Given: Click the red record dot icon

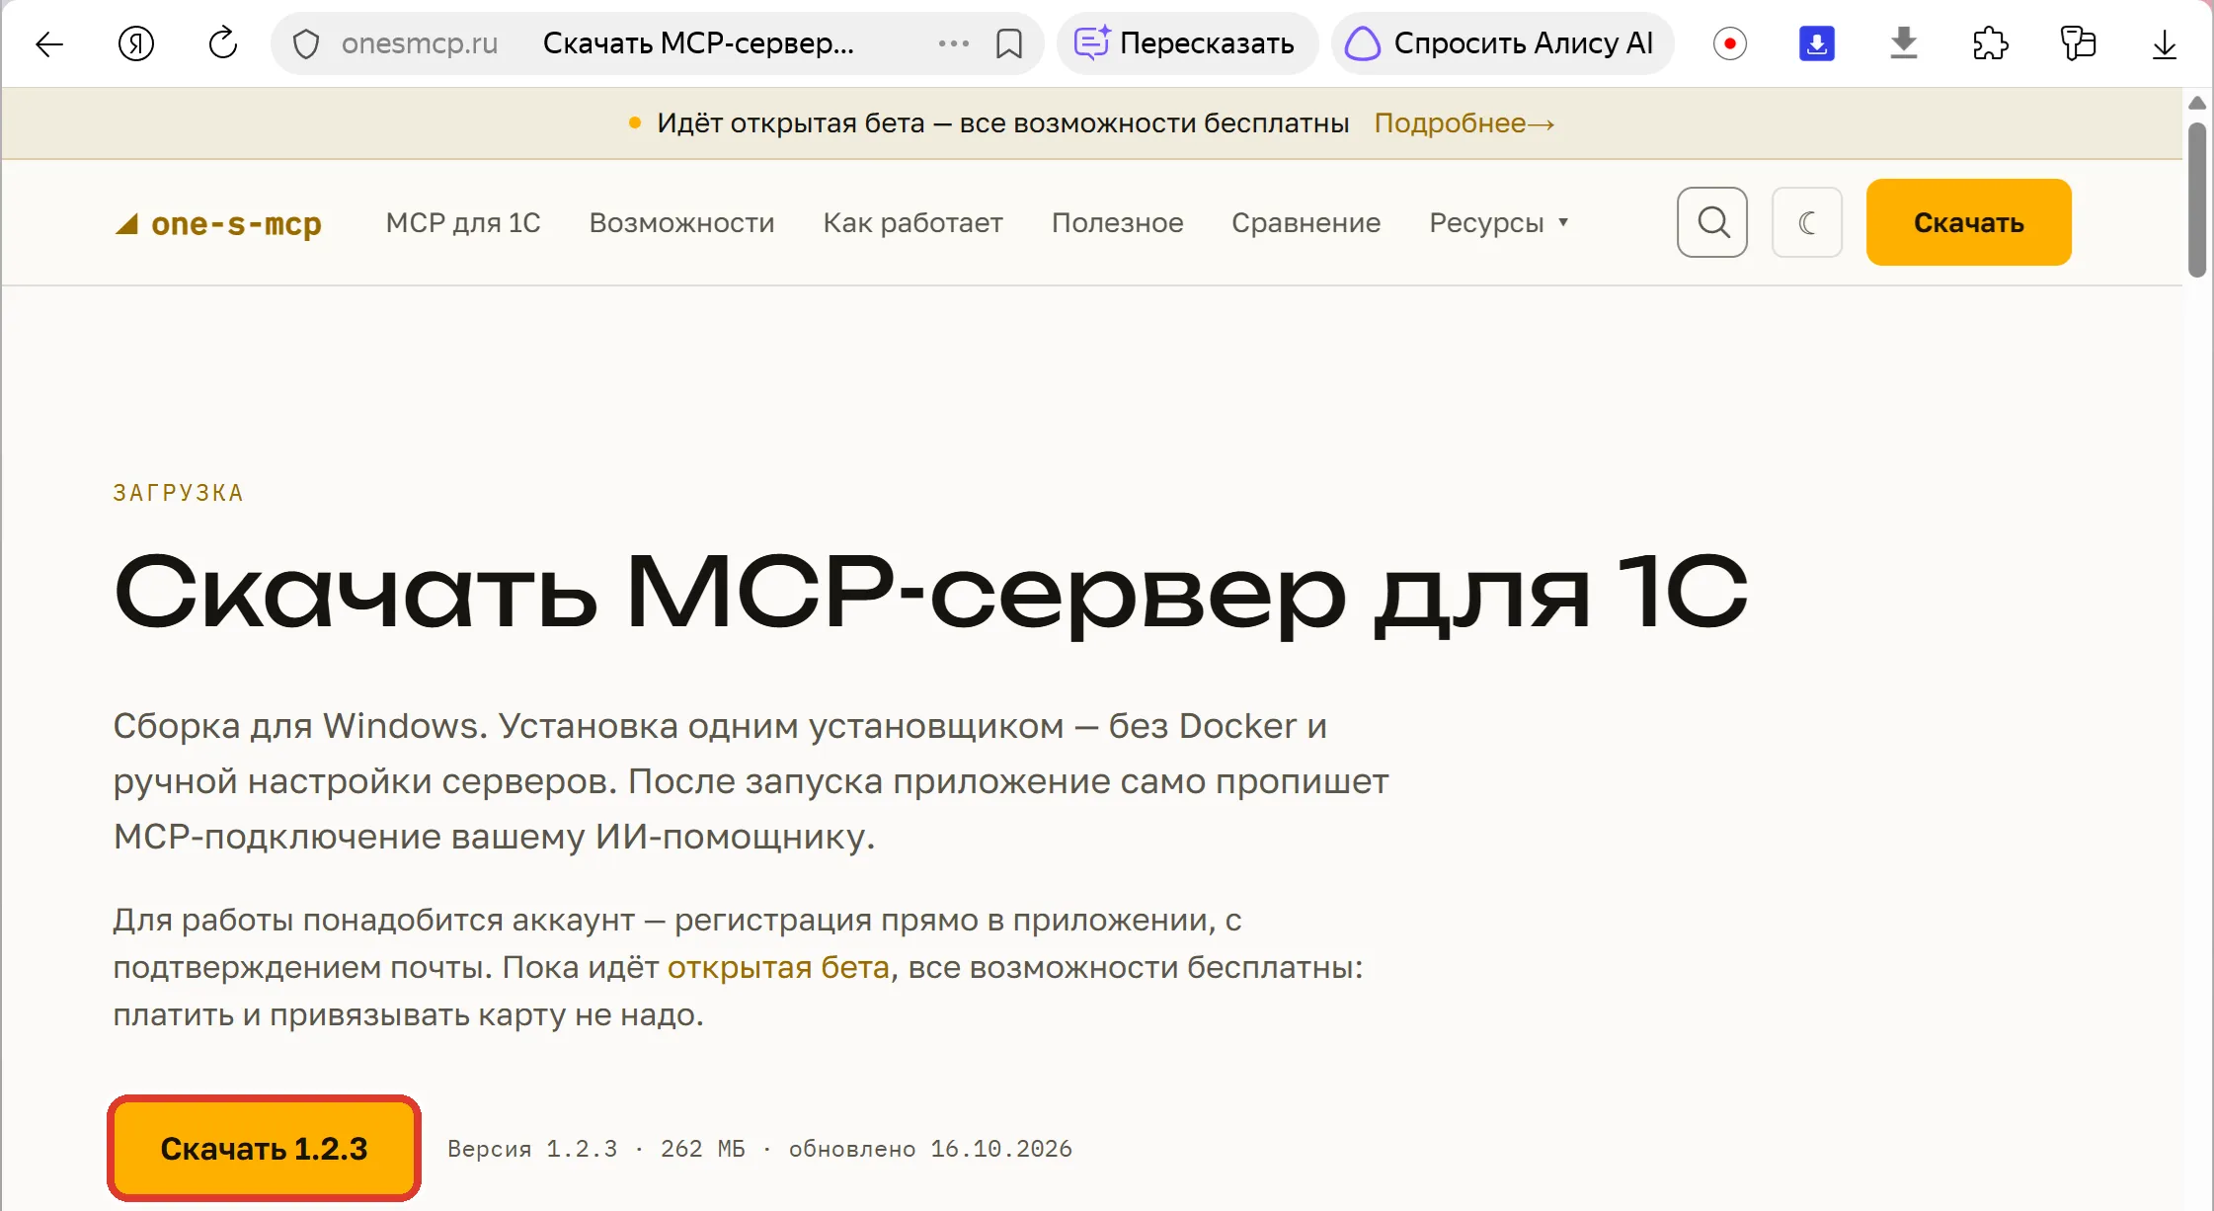Looking at the screenshot, I should coord(1730,43).
